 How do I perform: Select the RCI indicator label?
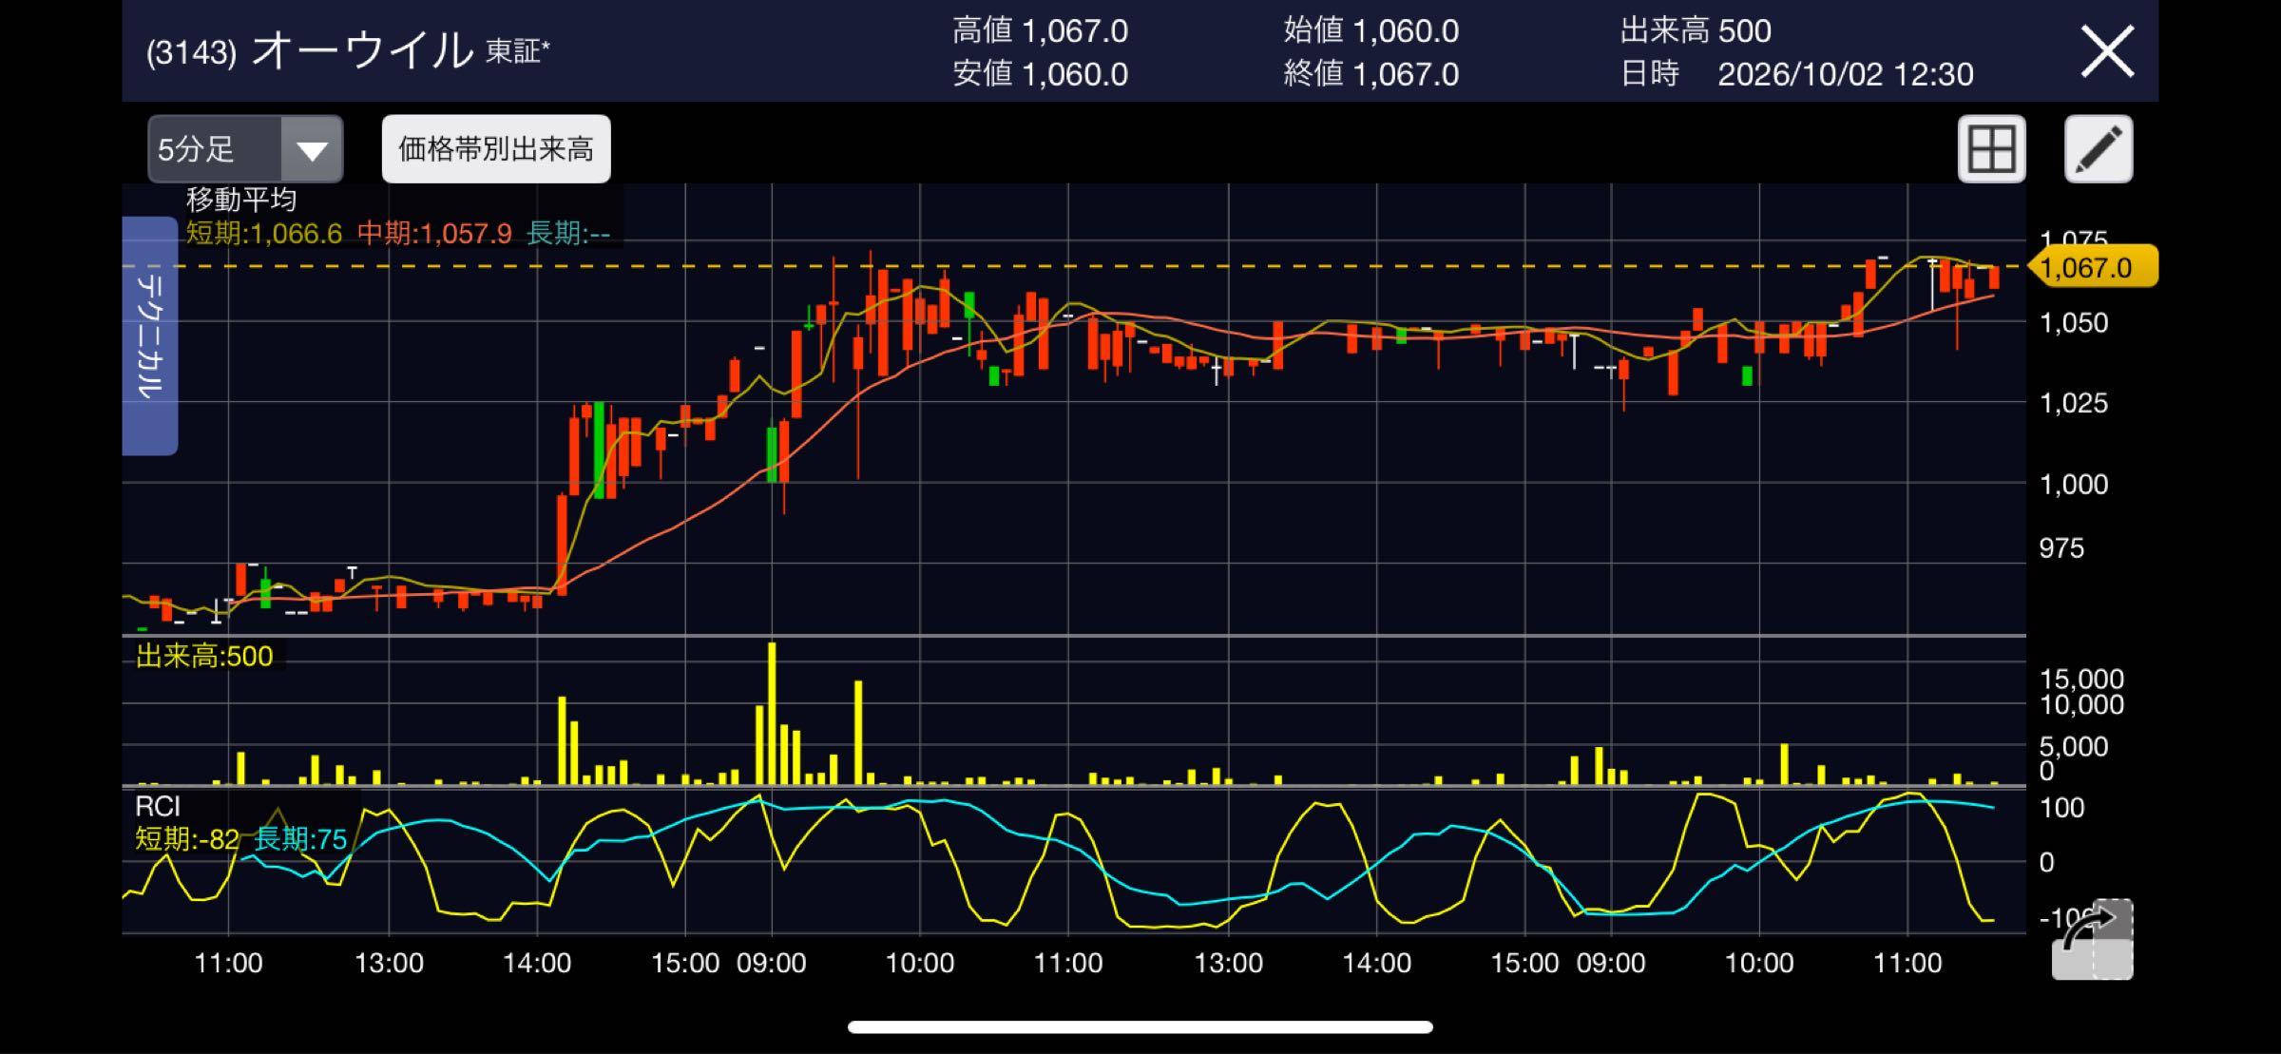(158, 807)
